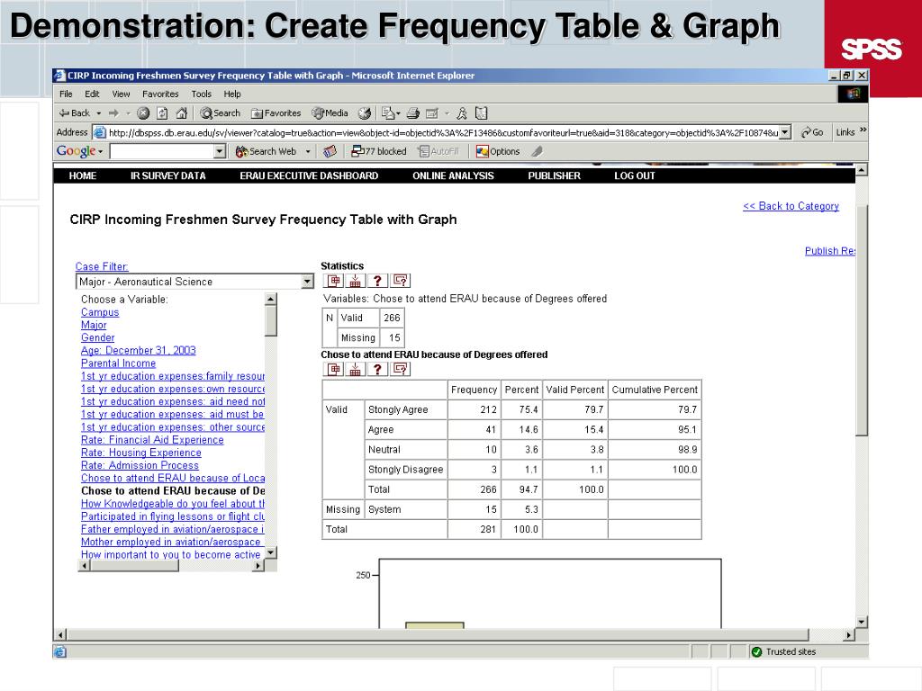Open the Google search box dropdown arrow

220,151
